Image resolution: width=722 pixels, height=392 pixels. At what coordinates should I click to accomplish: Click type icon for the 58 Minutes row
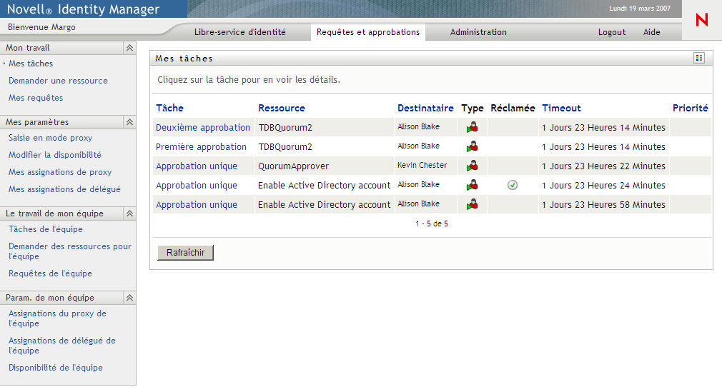(472, 204)
